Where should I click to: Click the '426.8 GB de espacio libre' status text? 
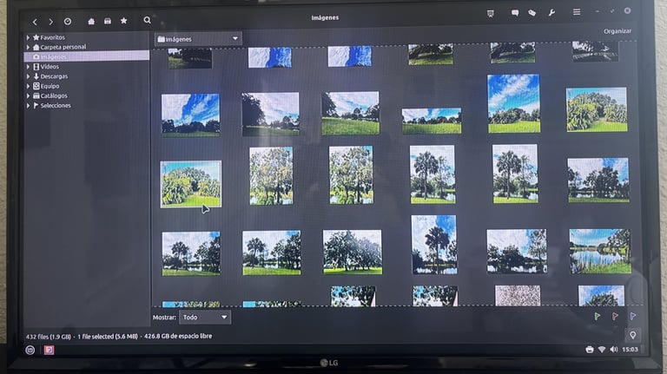click(178, 336)
